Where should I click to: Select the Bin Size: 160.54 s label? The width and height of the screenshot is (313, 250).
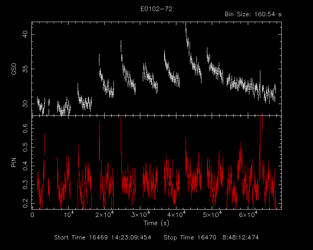point(253,14)
